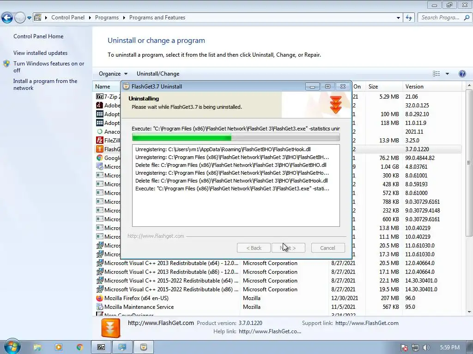Click the Unregistering FlashGetHook.dll AppData log line
Screen dimensions: 473x354
223,149
